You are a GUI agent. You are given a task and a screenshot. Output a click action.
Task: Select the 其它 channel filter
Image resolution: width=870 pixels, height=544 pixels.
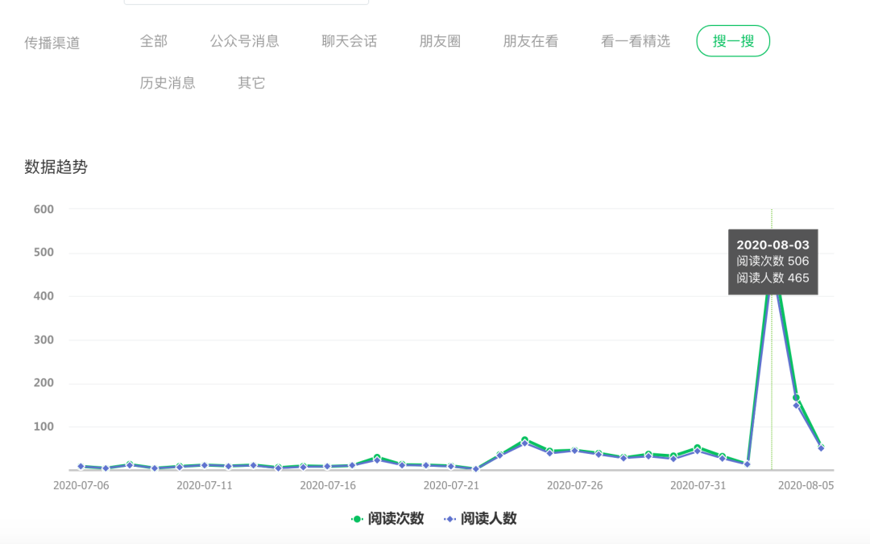point(251,82)
